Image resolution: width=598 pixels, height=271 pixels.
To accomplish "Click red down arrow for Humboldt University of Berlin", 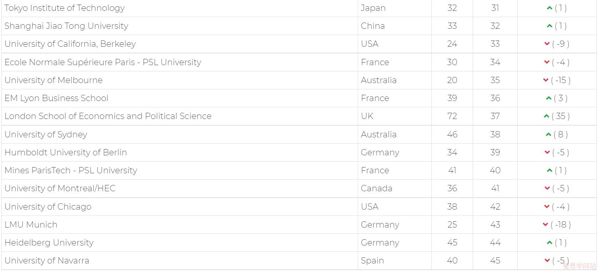I will 547,152.
